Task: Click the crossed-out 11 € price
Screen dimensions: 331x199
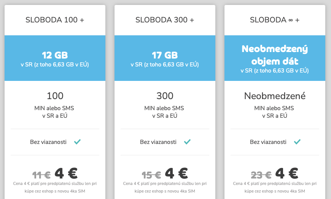Action: 41,175
